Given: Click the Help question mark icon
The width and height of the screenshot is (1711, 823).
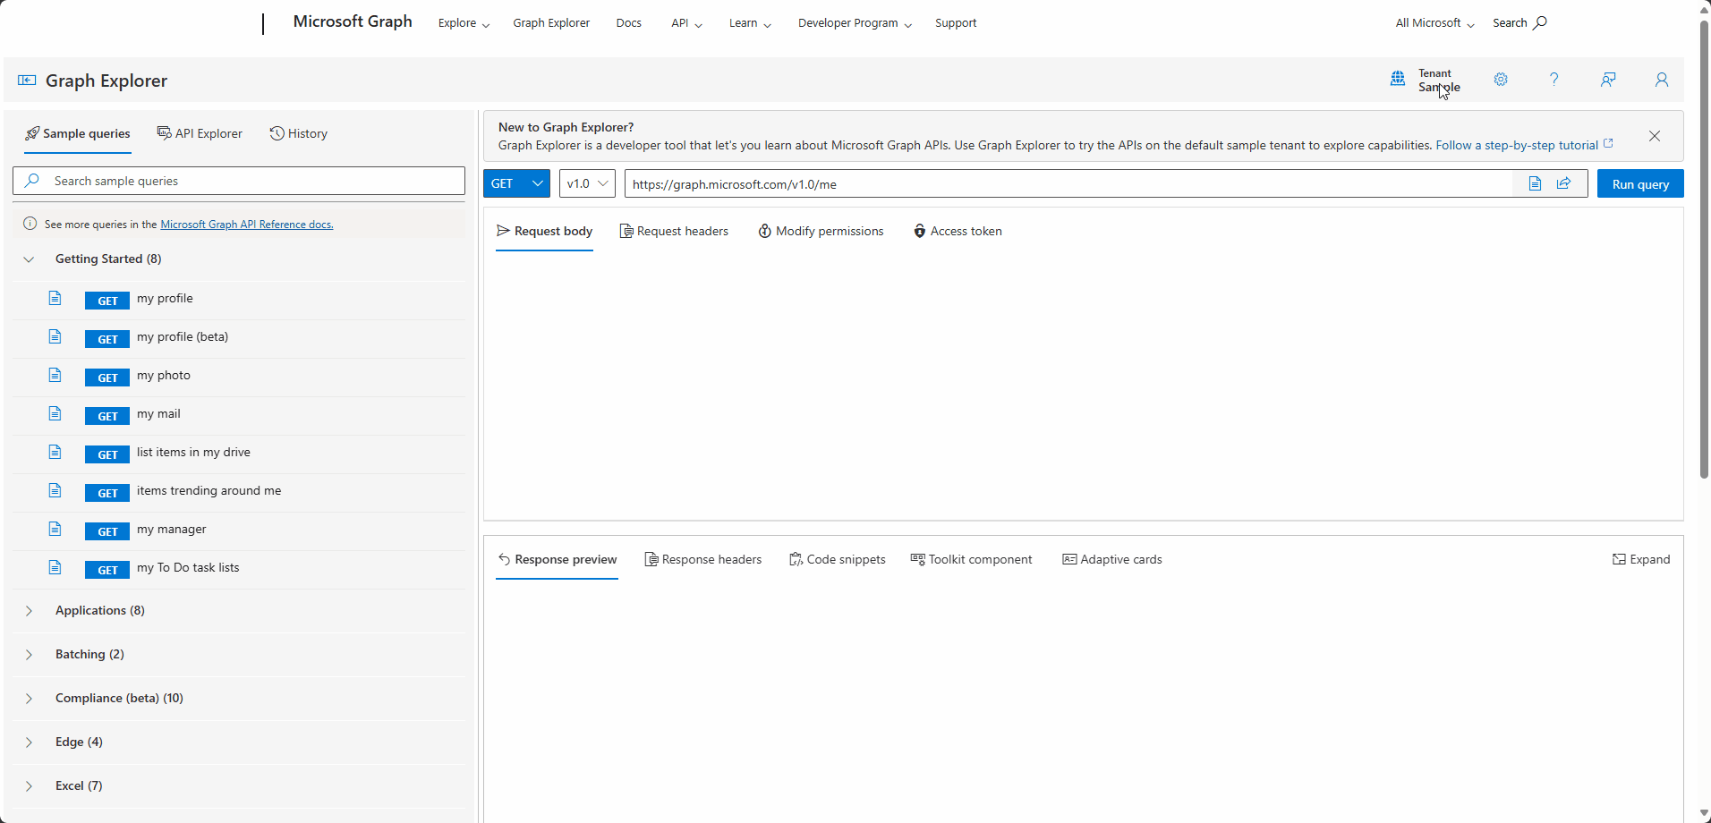Looking at the screenshot, I should [1554, 79].
